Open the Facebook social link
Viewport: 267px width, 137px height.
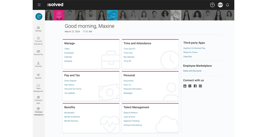[195, 86]
